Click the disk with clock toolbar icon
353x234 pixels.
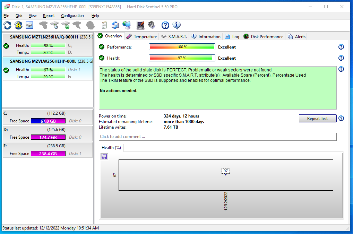pyautogui.click(x=55, y=25)
